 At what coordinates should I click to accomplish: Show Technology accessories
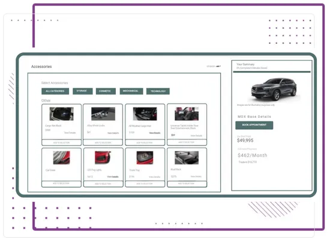click(158, 91)
